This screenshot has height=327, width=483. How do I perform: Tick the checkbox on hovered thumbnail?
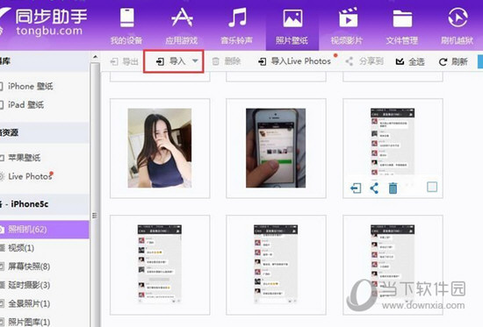click(x=432, y=187)
